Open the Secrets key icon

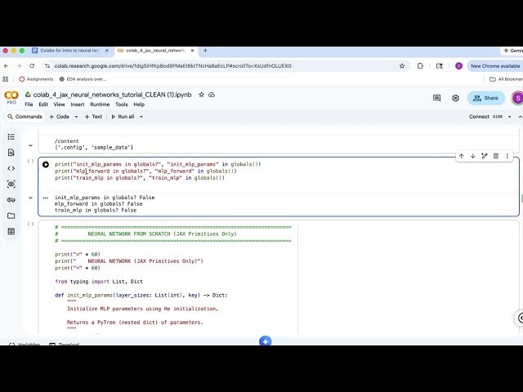click(11, 199)
